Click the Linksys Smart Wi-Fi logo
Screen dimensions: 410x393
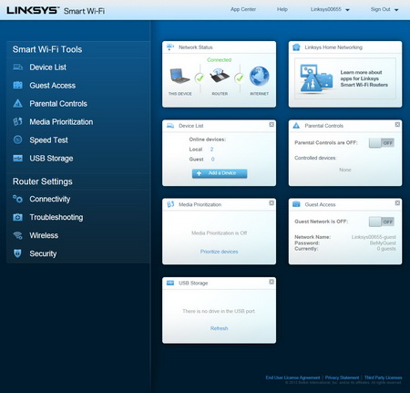(56, 10)
